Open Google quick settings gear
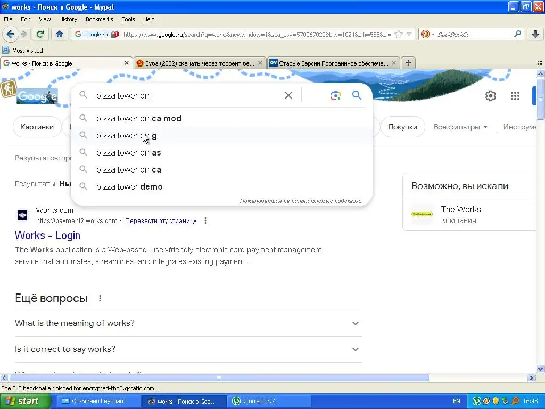The height and width of the screenshot is (409, 545). click(490, 96)
